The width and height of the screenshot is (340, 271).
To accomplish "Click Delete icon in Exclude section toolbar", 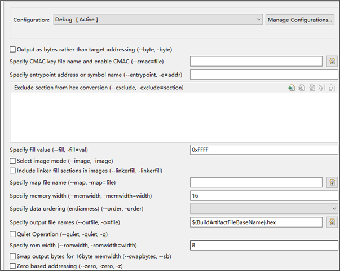I will point(302,88).
